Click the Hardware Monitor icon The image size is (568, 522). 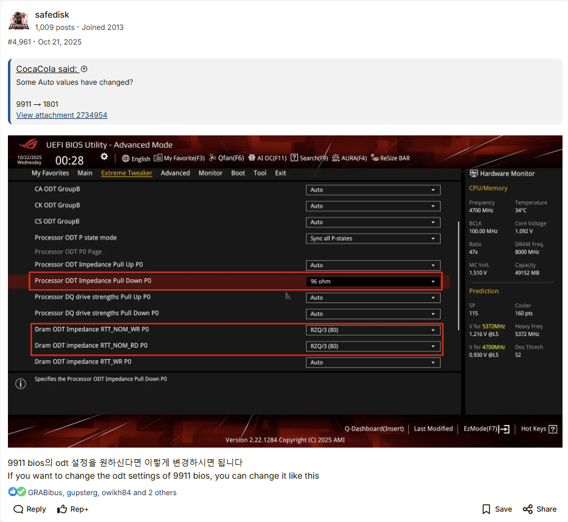(x=474, y=173)
